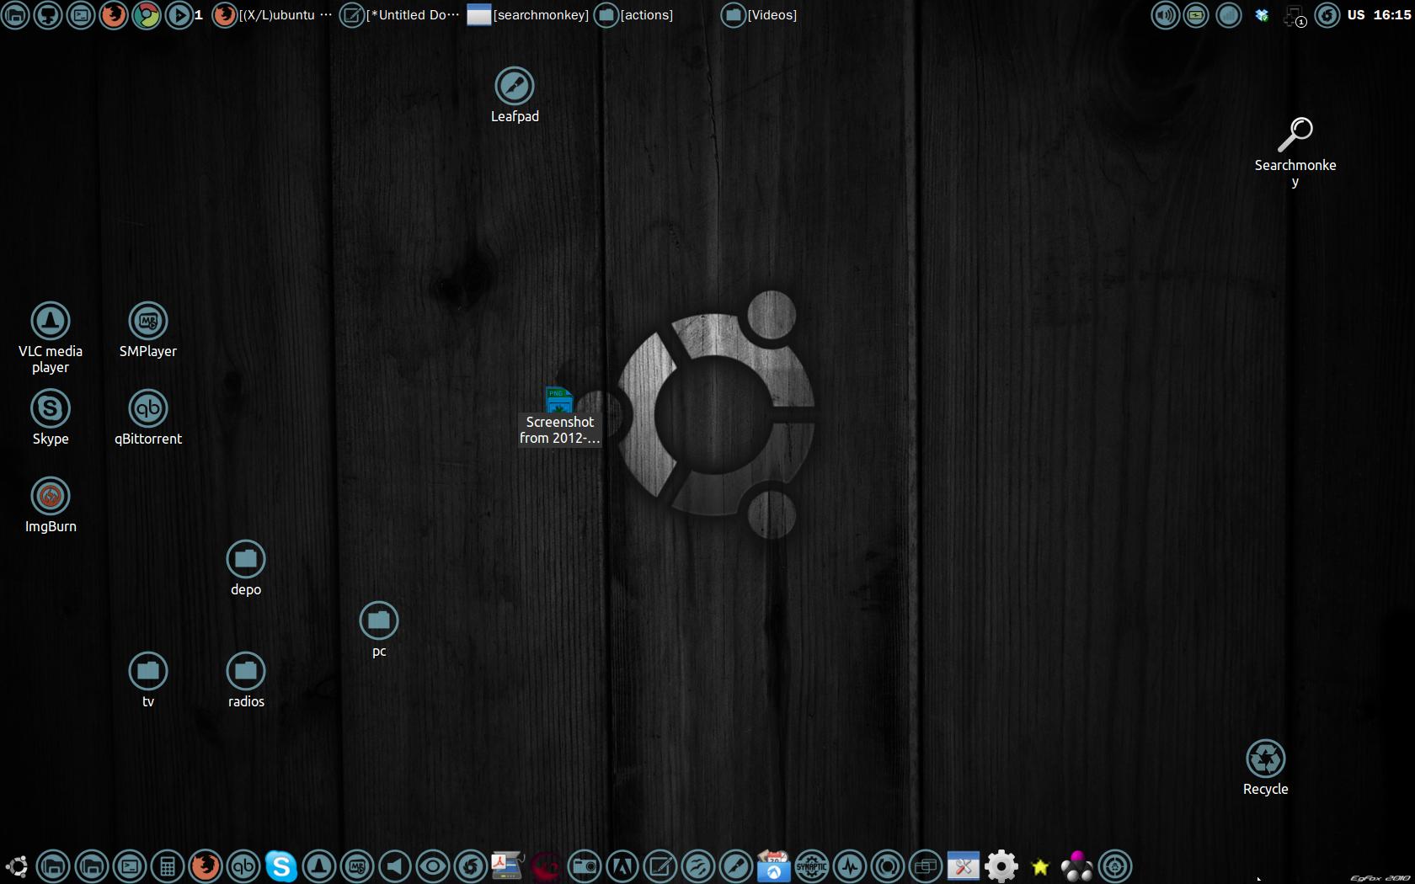The width and height of the screenshot is (1415, 884).
Task: Select the depo folder
Action: pyautogui.click(x=246, y=559)
